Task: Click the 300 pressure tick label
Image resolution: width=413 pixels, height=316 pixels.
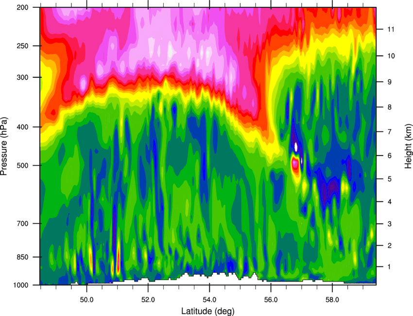Action: [22, 77]
